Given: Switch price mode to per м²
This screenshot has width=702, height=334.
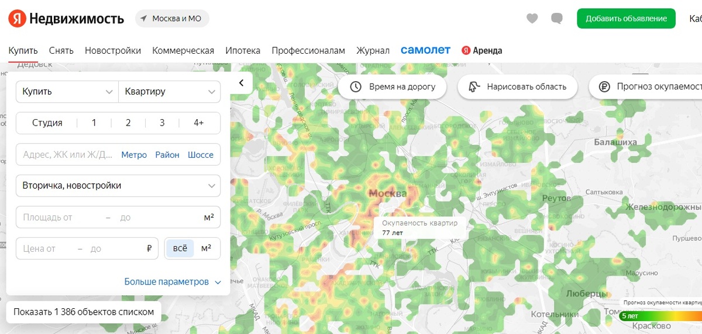Looking at the screenshot, I should click(x=207, y=248).
